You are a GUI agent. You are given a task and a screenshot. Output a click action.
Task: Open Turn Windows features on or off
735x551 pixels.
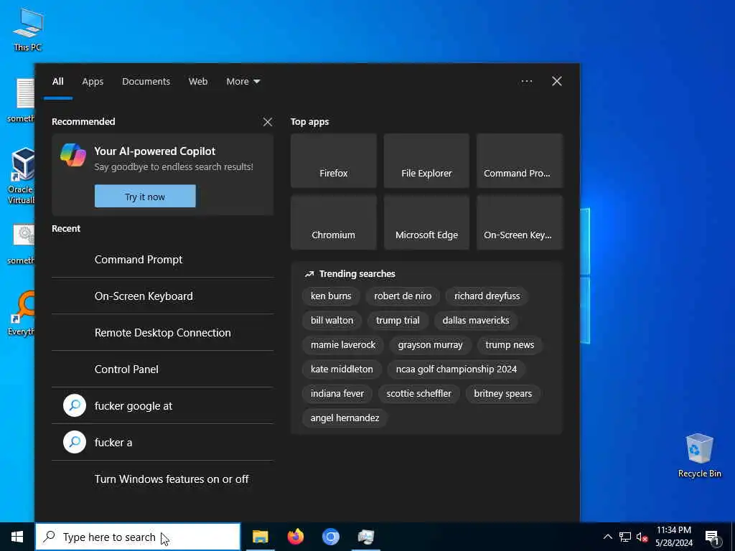(163, 479)
